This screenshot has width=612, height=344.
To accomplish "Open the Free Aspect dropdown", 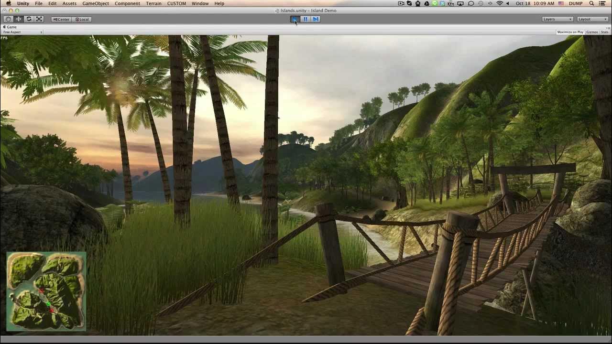I will (x=22, y=32).
